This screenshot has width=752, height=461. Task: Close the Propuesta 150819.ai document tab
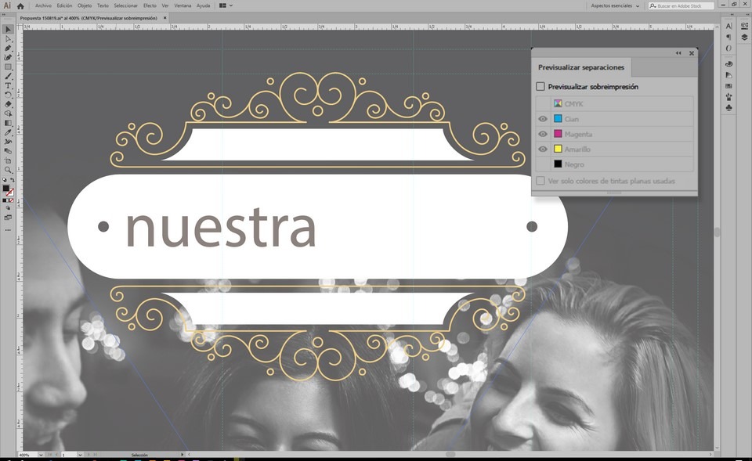pyautogui.click(x=165, y=18)
